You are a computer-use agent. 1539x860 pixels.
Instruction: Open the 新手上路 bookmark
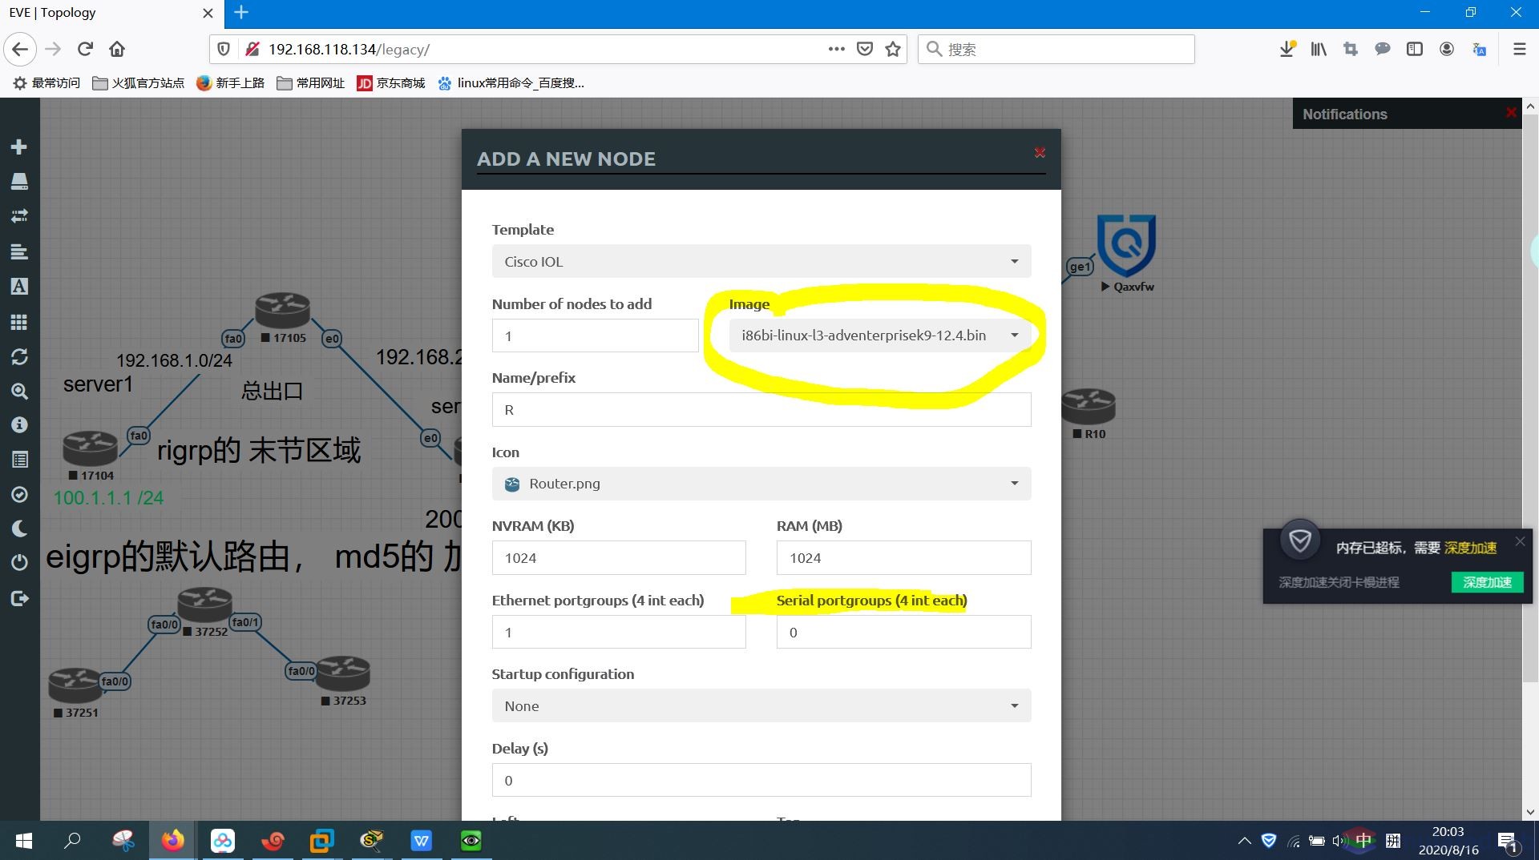[230, 82]
